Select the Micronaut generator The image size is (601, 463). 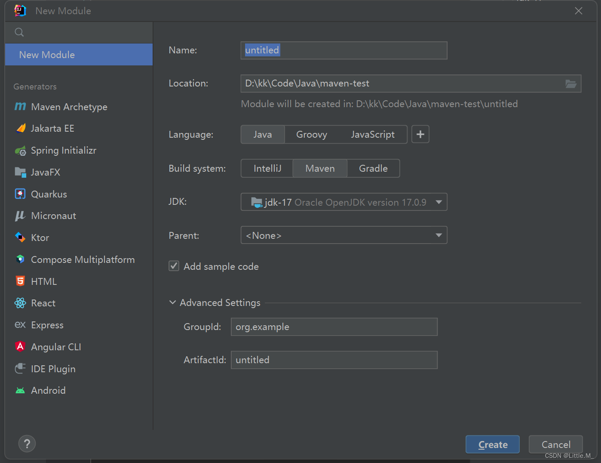click(79, 216)
